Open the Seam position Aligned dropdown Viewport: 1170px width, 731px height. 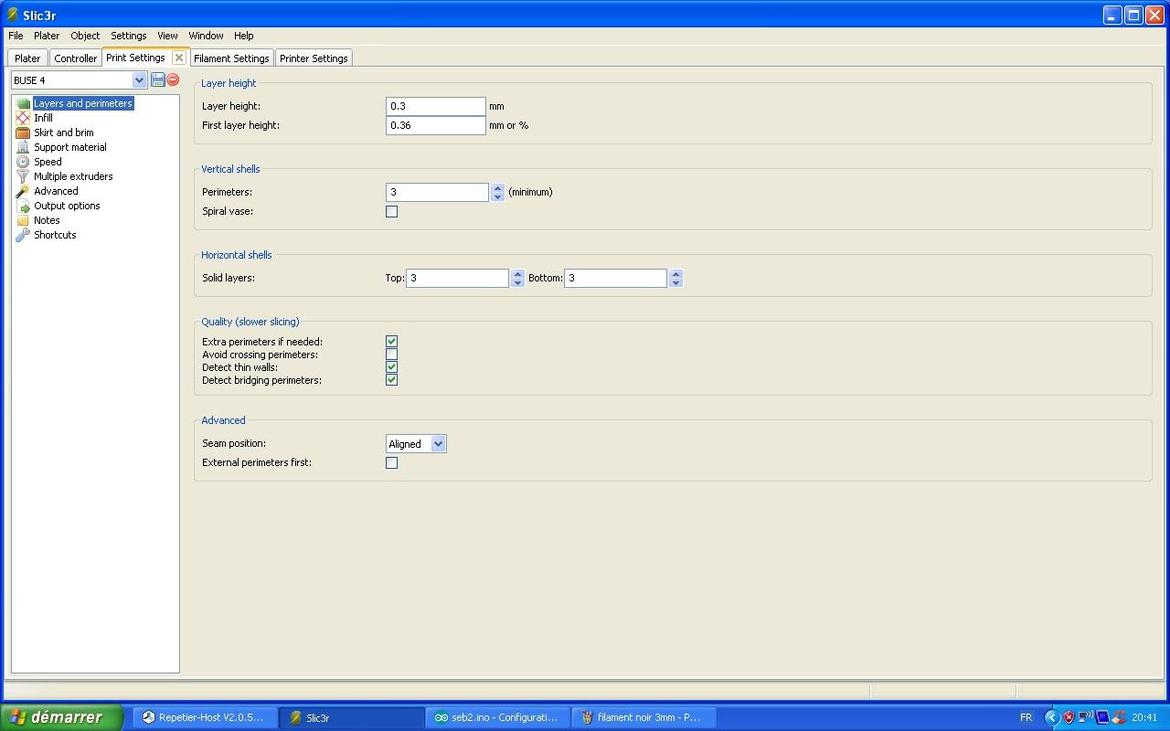(438, 443)
